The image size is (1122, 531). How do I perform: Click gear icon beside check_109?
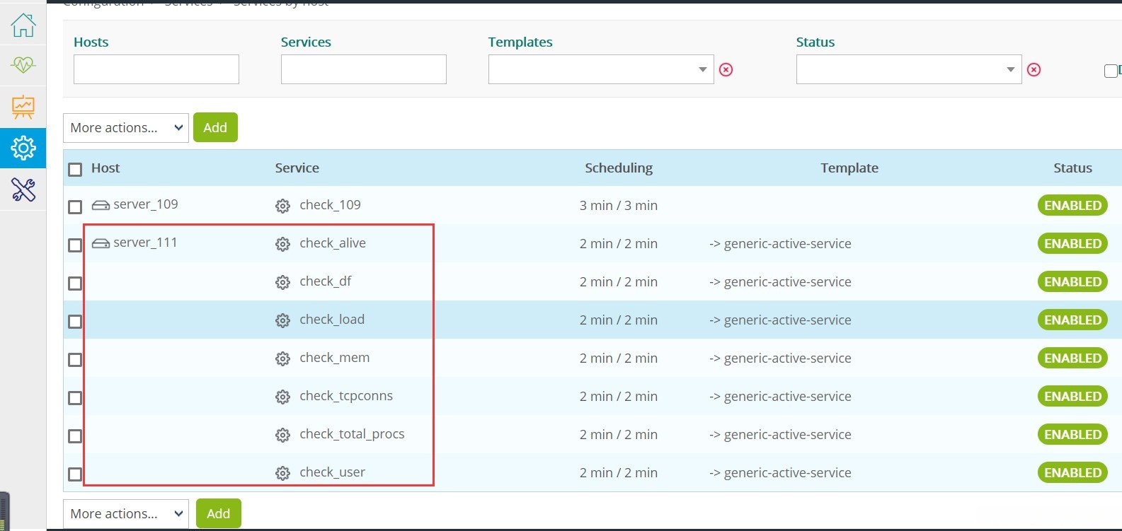(x=282, y=206)
